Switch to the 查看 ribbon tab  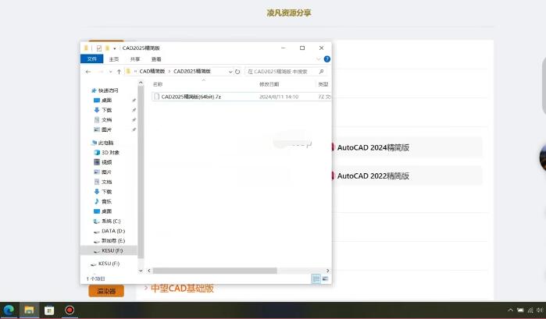(156, 59)
